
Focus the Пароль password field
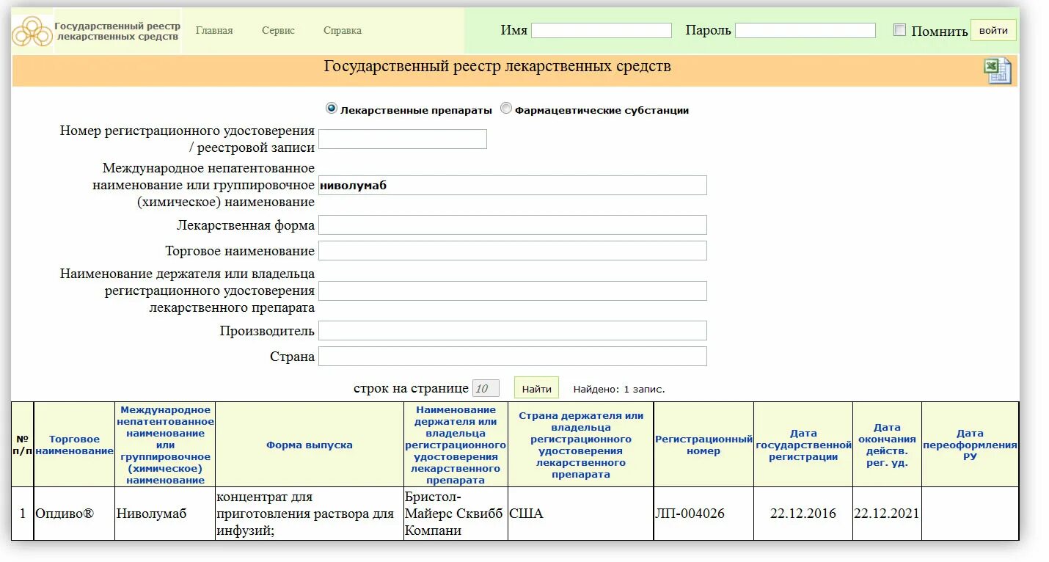point(805,31)
